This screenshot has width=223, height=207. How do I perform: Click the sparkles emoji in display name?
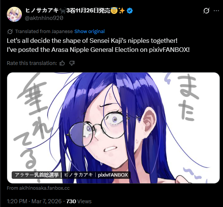(x=122, y=11)
